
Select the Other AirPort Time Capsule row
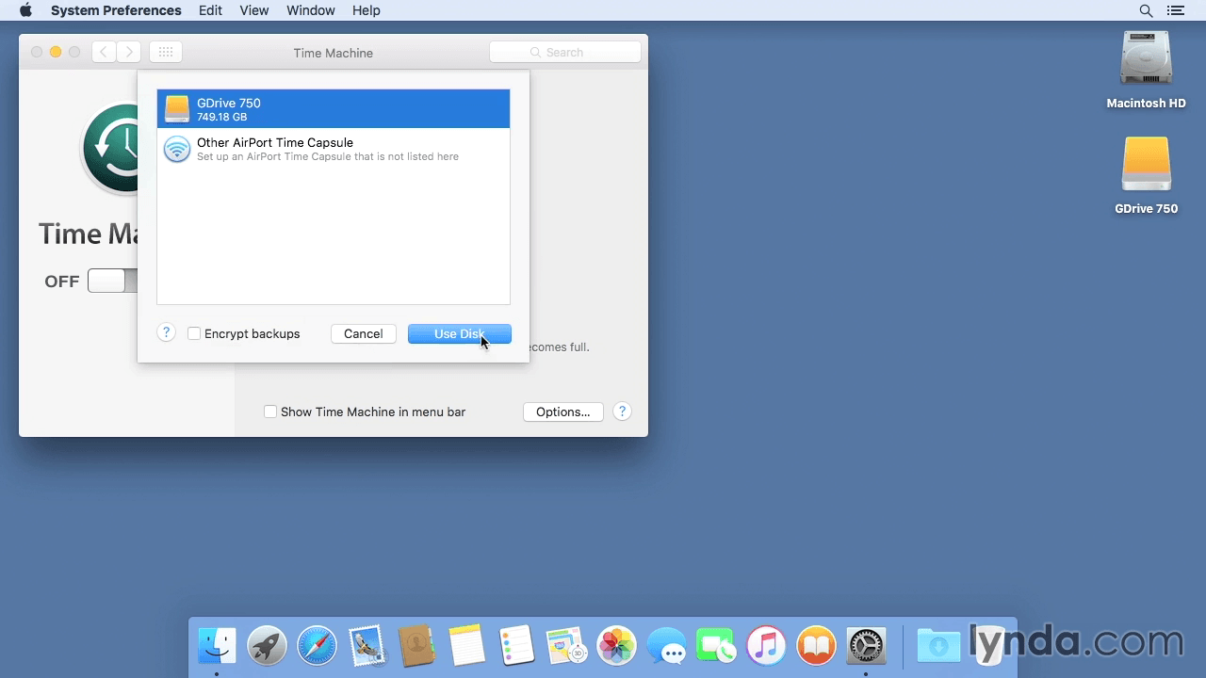(334, 149)
